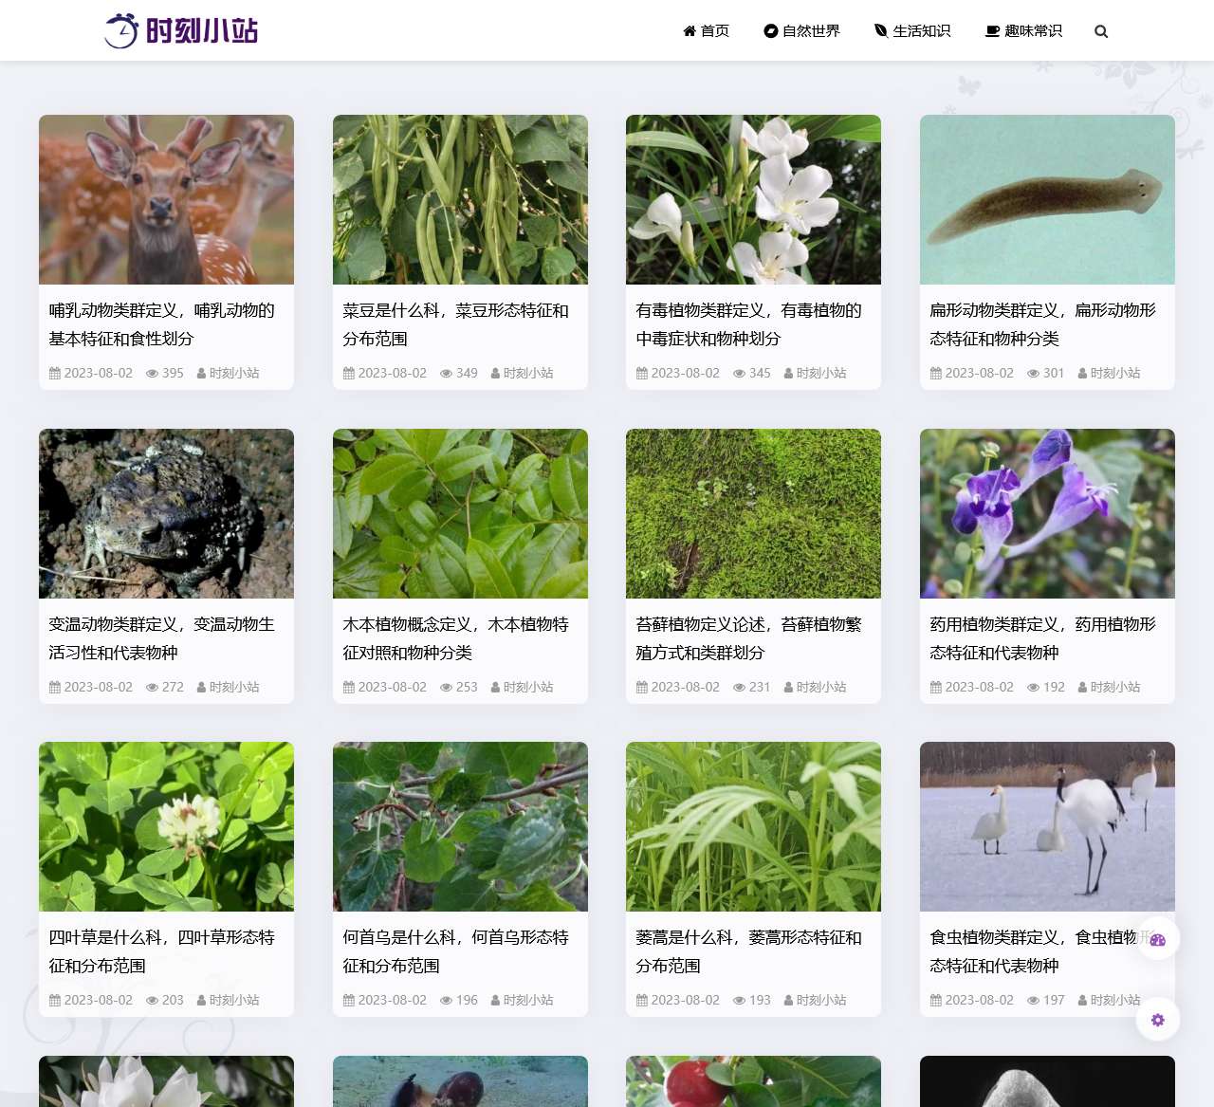Click the green leaves thumbnail for 木本植物
Screen dimensions: 1214x1107
[460, 513]
